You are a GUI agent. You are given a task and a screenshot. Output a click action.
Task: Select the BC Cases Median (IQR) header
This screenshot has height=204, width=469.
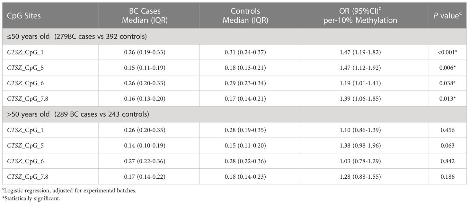149,16
